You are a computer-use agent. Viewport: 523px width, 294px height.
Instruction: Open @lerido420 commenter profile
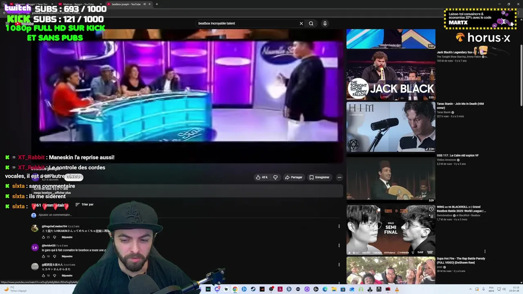click(49, 245)
